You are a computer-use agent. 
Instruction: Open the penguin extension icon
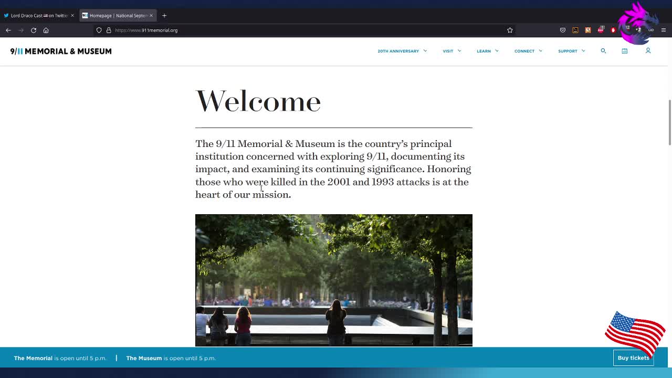coord(588,30)
